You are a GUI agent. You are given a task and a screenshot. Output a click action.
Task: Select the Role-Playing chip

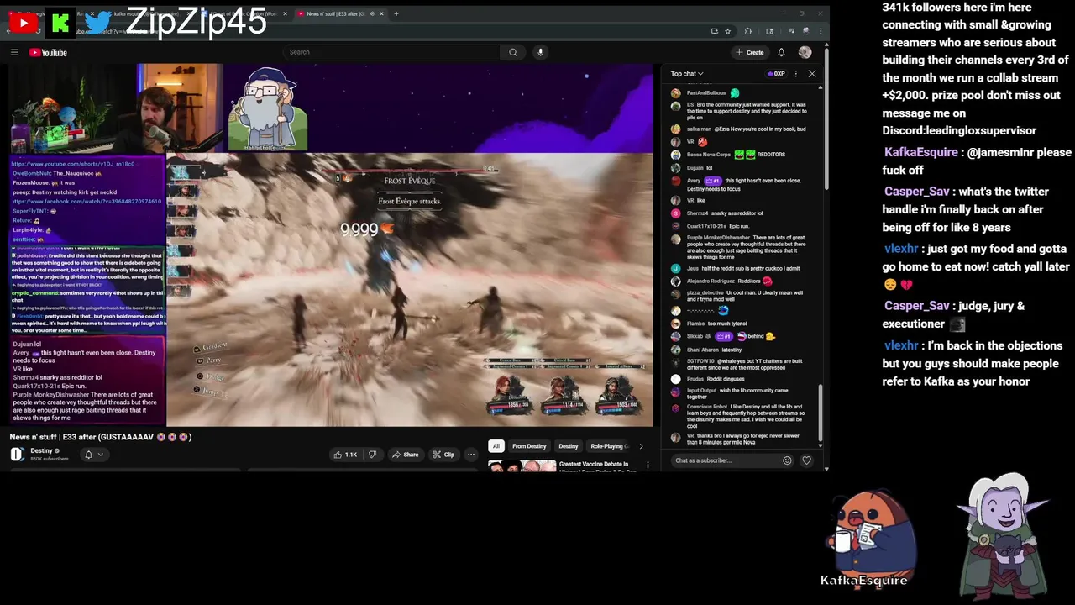(608, 446)
